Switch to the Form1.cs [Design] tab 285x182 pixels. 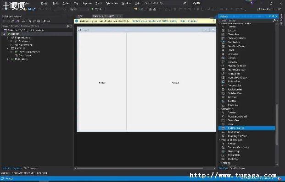pyautogui.click(x=103, y=16)
